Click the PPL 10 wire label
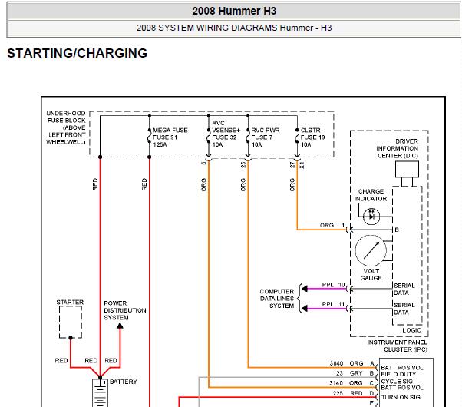 (333, 285)
